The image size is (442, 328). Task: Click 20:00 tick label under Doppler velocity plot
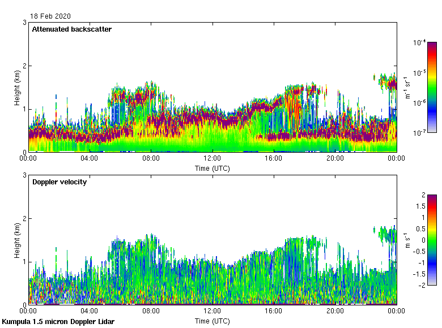[335, 312]
